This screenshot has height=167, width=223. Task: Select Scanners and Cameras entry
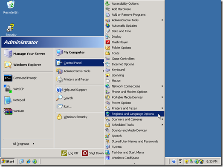pos(134,119)
